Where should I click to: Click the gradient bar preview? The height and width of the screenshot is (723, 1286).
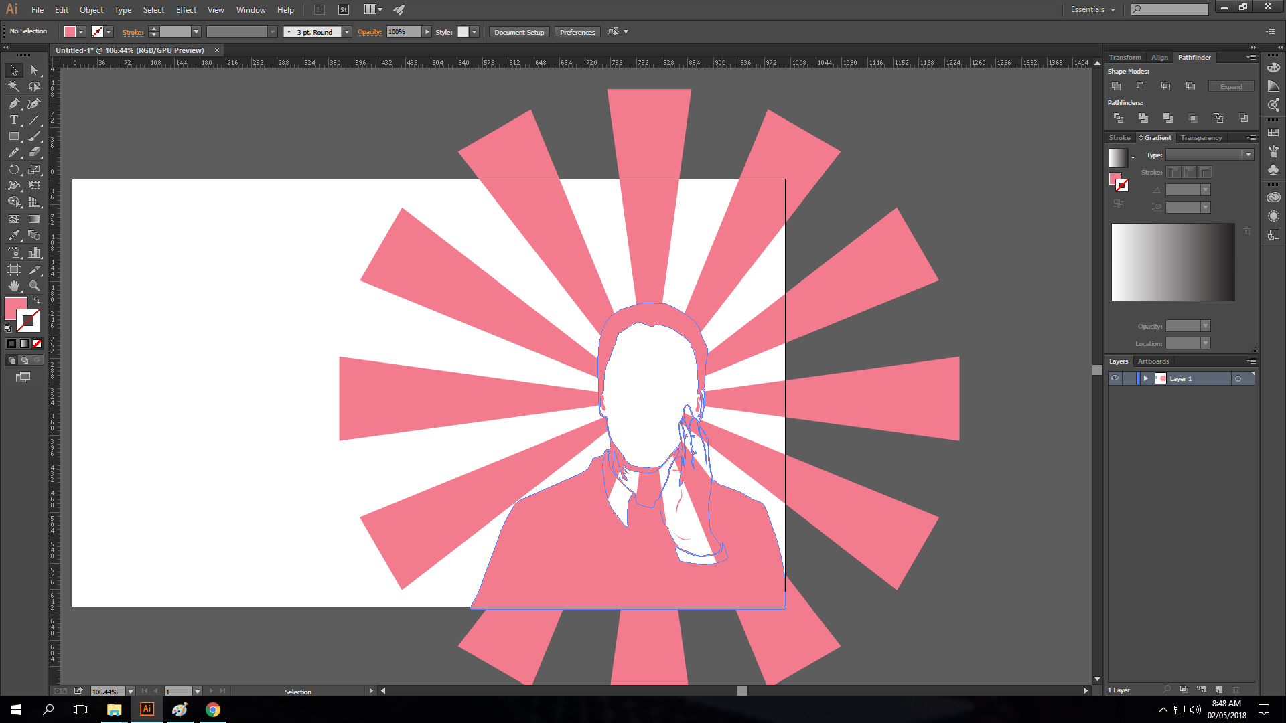[1173, 262]
